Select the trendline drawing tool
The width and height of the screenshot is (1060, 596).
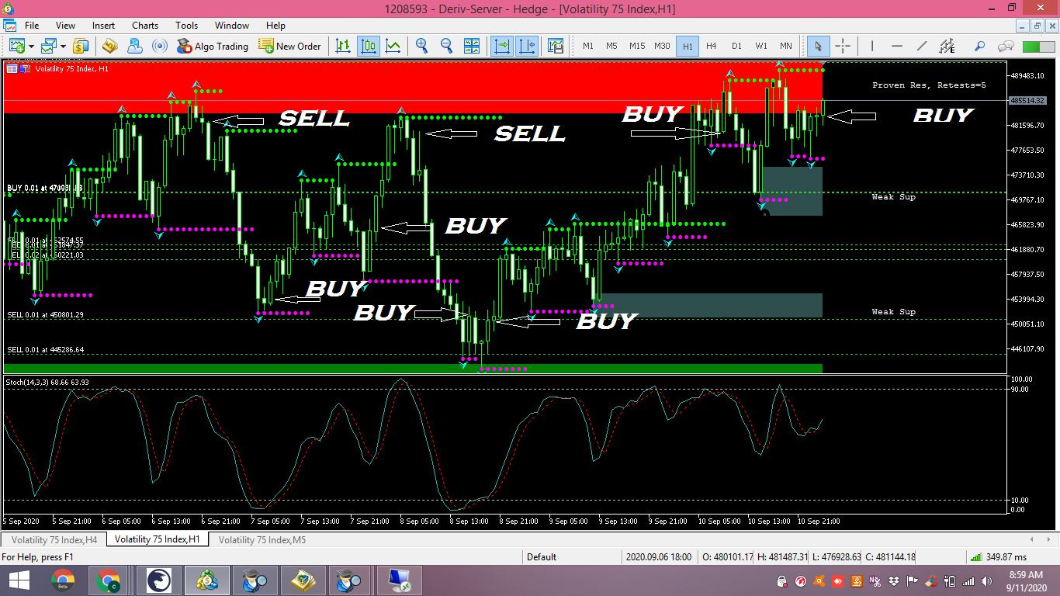(x=921, y=47)
